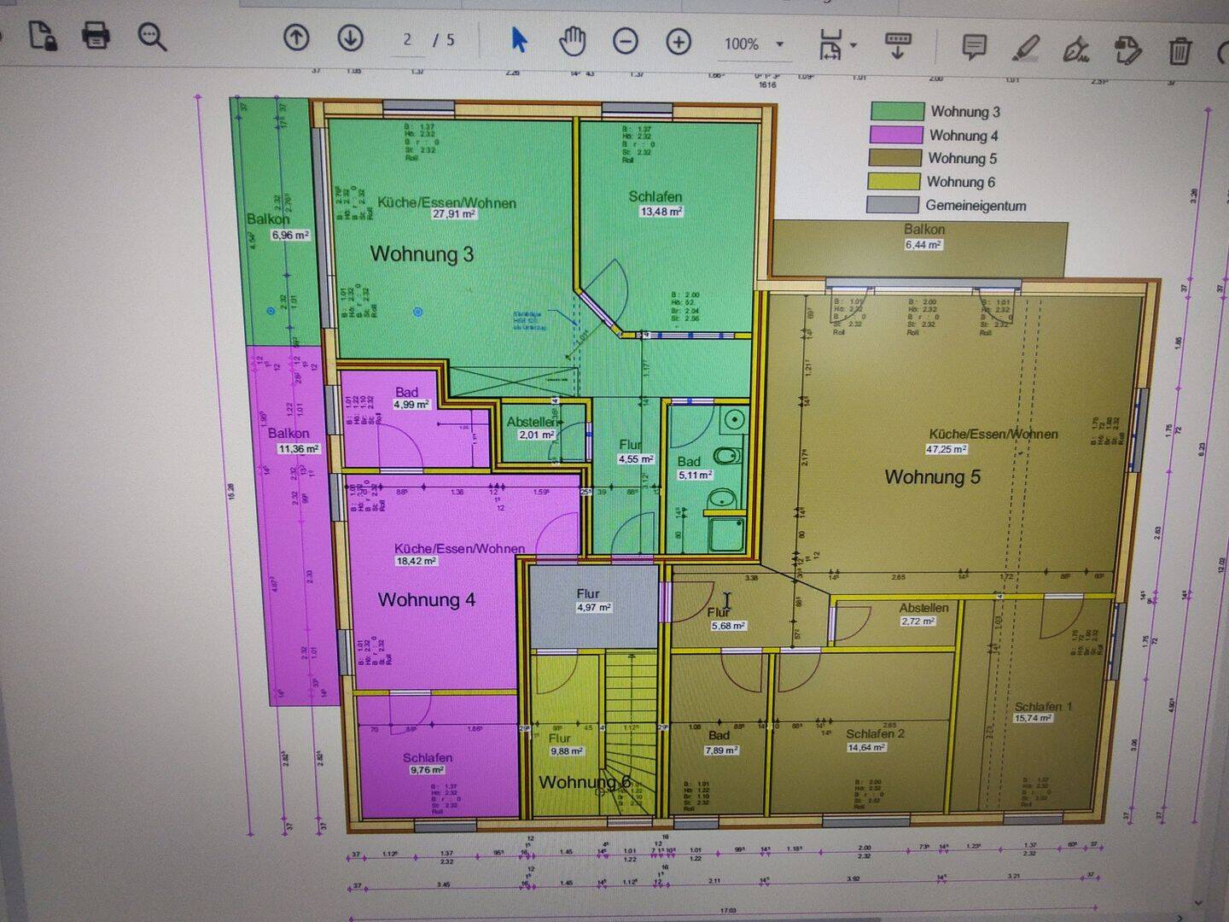The height and width of the screenshot is (922, 1229).
Task: Print the document via printer icon
Action: coord(96,36)
